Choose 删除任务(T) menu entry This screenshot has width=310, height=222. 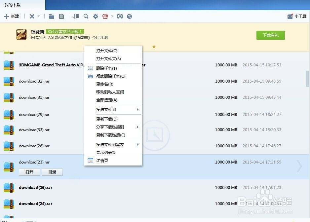click(113, 68)
